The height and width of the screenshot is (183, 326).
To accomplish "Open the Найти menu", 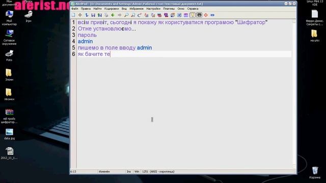I will [97, 9].
